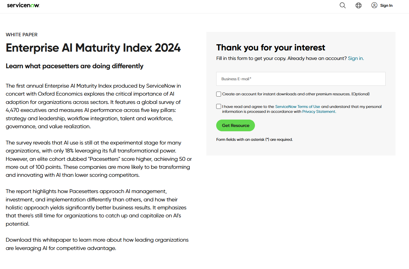This screenshot has width=409, height=269.
Task: Focus the Business E-mail field
Action: coord(301,79)
